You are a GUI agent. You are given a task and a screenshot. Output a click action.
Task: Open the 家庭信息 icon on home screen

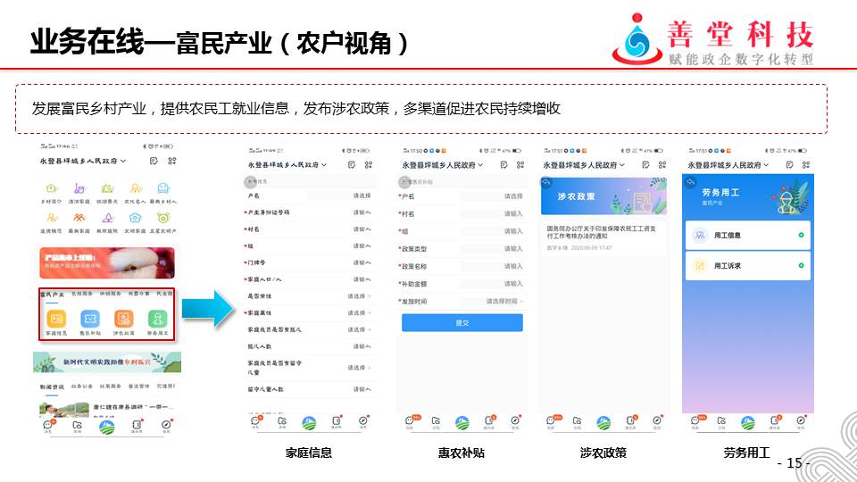(55, 319)
